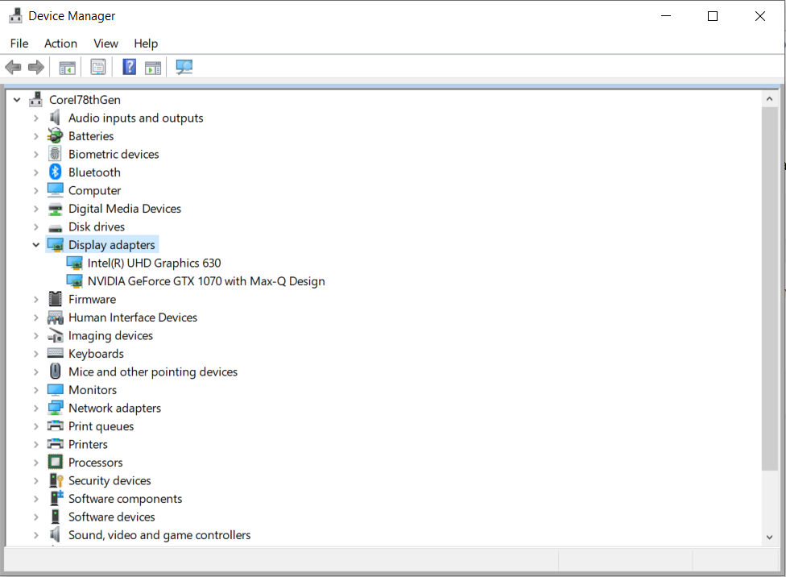Click the Human Interface Devices icon

55,318
